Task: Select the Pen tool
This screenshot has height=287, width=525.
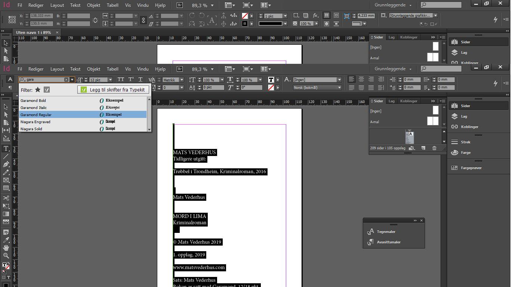Action: (x=6, y=164)
